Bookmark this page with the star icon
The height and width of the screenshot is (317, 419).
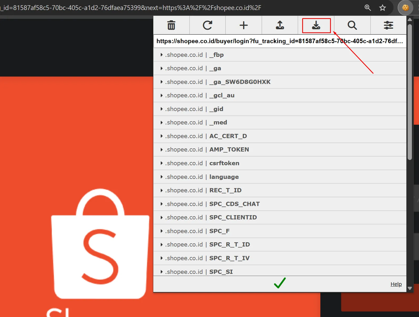tap(382, 8)
